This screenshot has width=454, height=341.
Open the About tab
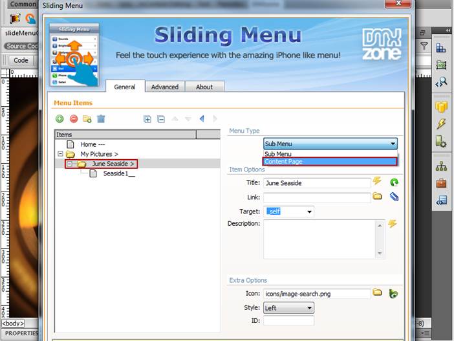204,87
